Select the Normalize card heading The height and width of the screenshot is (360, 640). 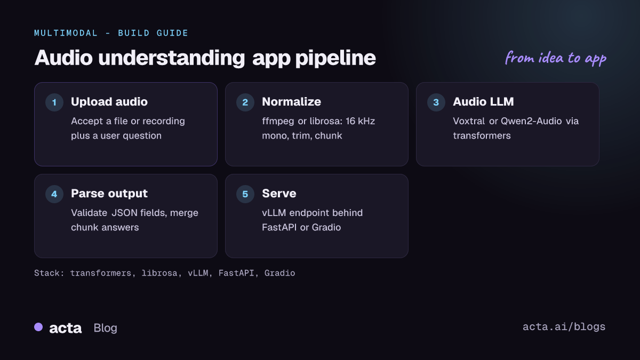[x=291, y=102]
